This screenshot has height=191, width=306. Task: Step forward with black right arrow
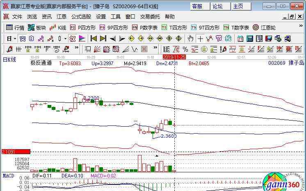pyautogui.click(x=122, y=39)
